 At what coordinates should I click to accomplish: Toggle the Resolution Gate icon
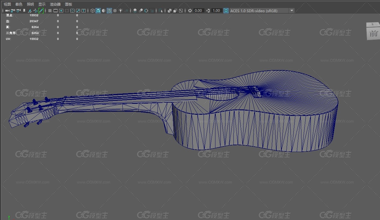pos(61,10)
